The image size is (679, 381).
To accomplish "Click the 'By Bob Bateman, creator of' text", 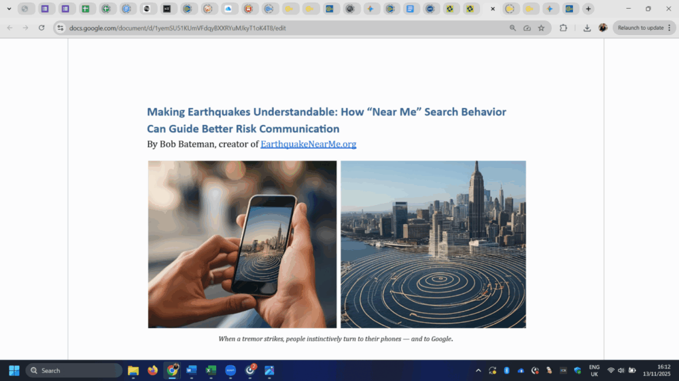I will coord(203,144).
